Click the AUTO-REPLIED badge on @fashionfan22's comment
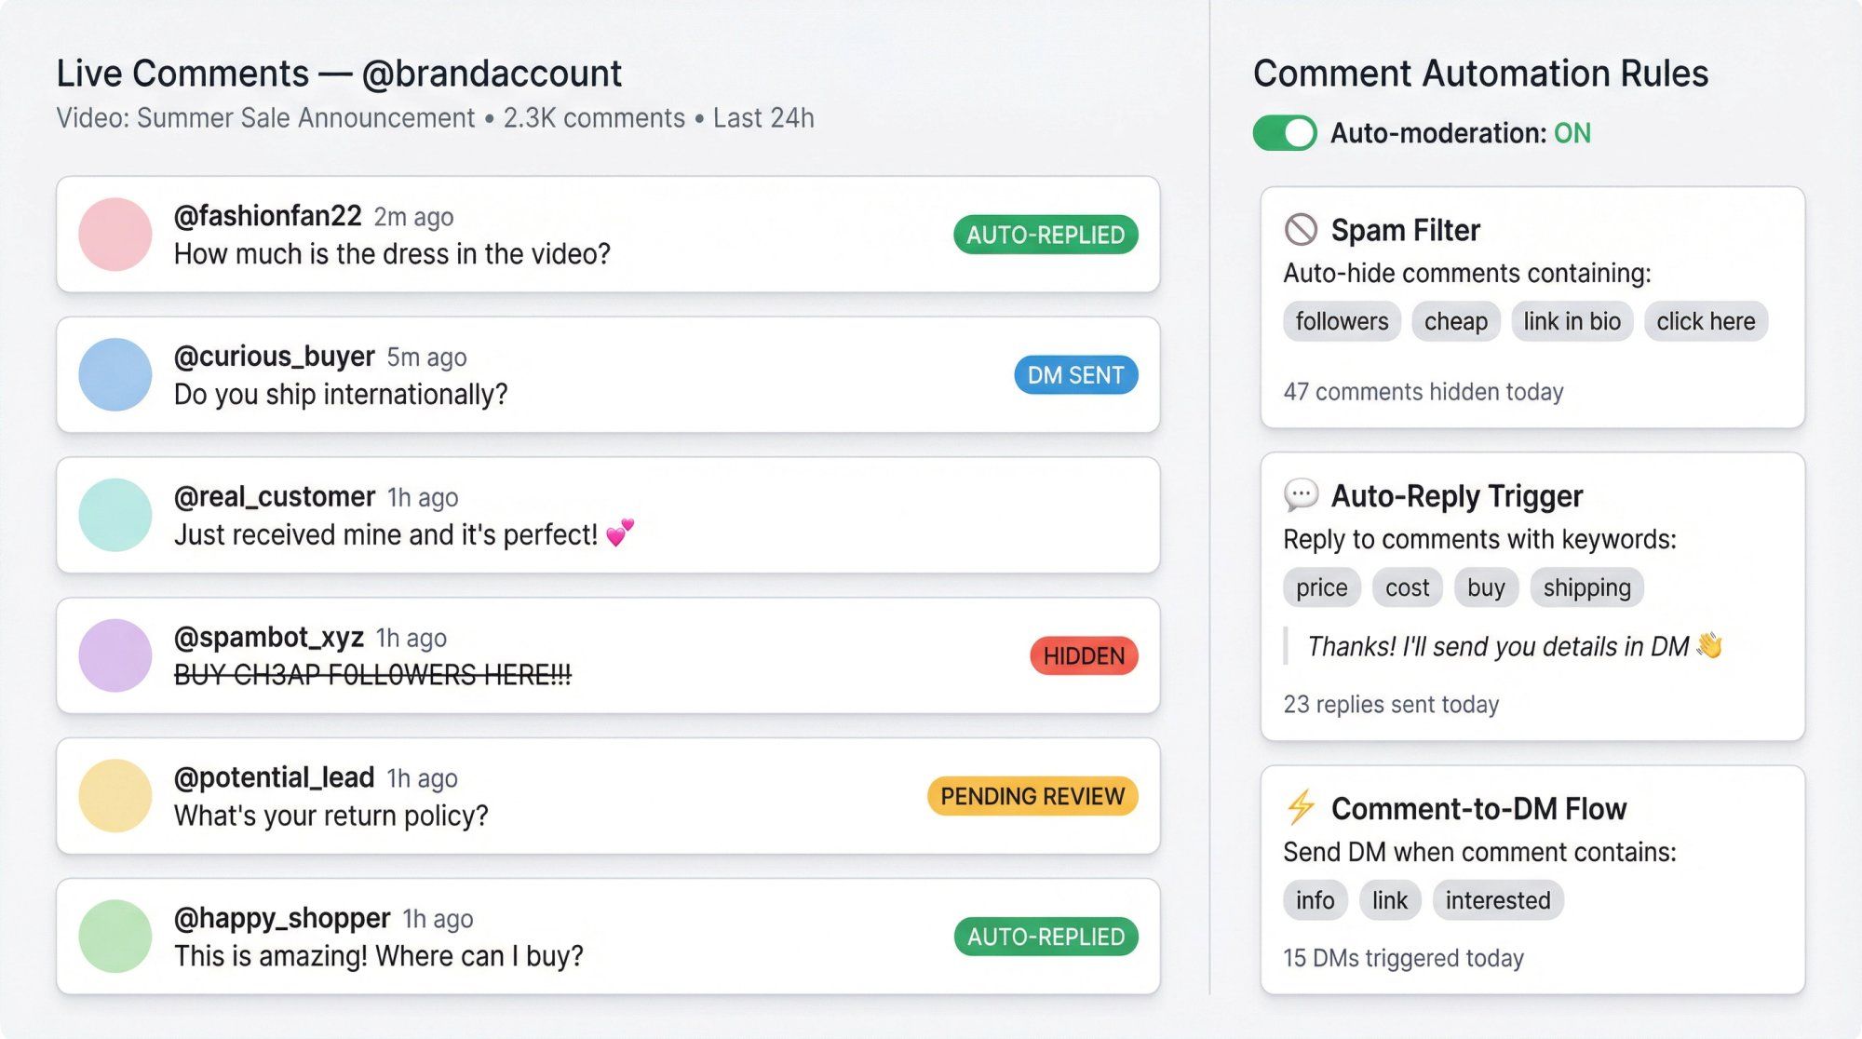The width and height of the screenshot is (1862, 1039). (1046, 236)
